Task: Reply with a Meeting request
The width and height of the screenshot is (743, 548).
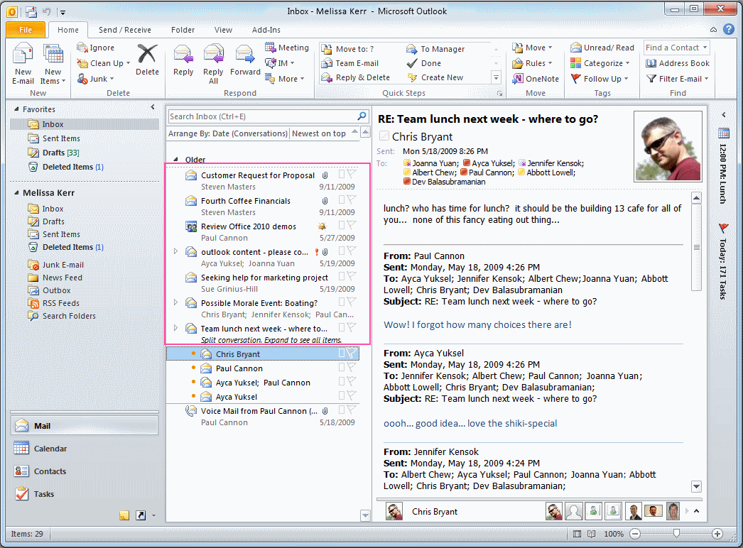Action: click(x=287, y=48)
